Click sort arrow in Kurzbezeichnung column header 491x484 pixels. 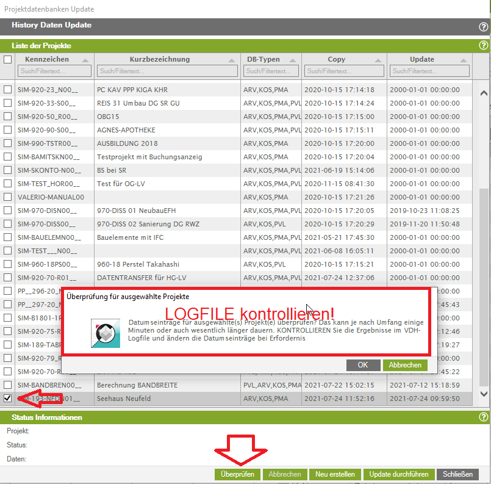pos(232,60)
